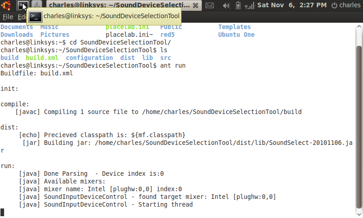Open the File menu
363x218 pixels.
[8, 17]
